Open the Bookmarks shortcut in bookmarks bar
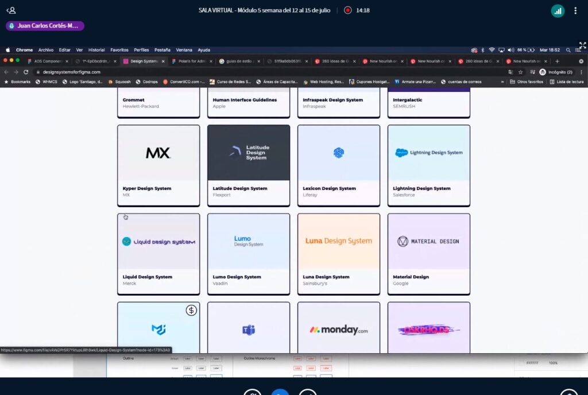The height and width of the screenshot is (395, 588). pyautogui.click(x=17, y=82)
